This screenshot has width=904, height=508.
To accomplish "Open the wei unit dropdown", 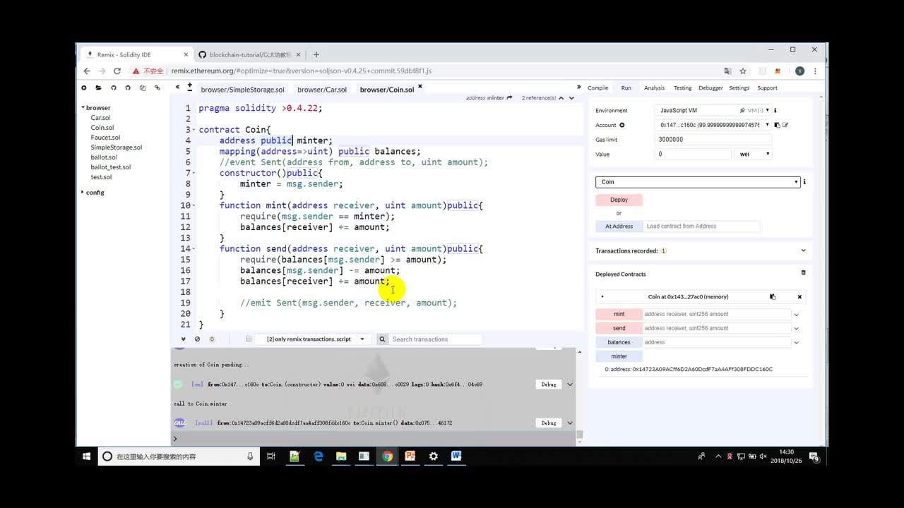I will point(753,154).
